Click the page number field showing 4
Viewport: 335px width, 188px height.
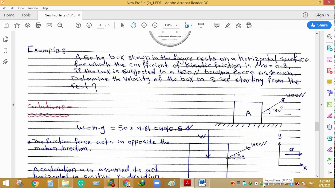tap(100, 25)
